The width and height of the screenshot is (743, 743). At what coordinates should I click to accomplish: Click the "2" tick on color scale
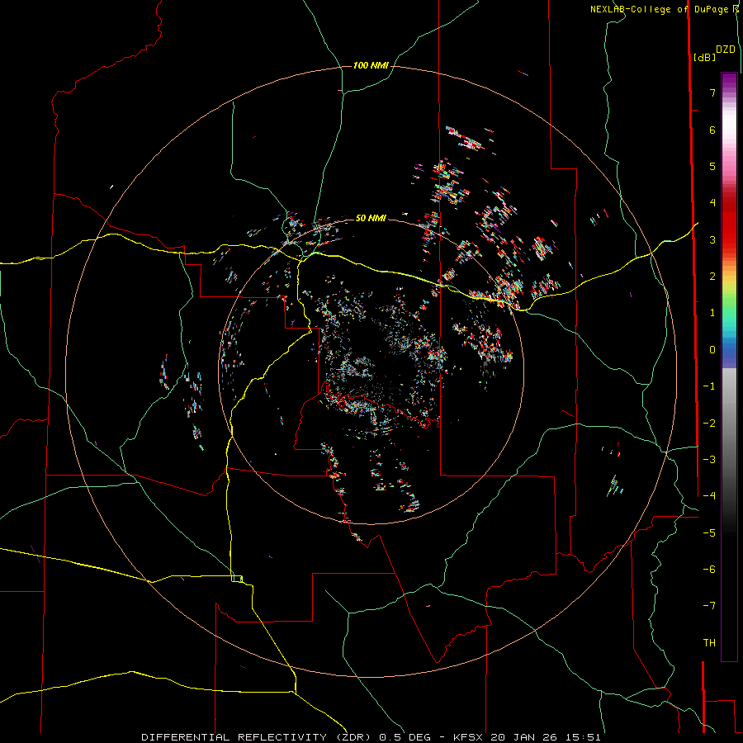[712, 277]
